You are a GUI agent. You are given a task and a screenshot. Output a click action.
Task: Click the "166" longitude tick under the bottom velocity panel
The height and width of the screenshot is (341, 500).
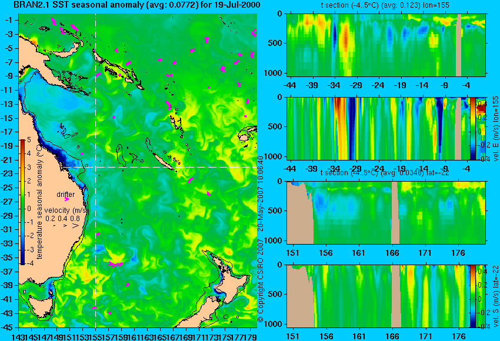[x=392, y=336]
